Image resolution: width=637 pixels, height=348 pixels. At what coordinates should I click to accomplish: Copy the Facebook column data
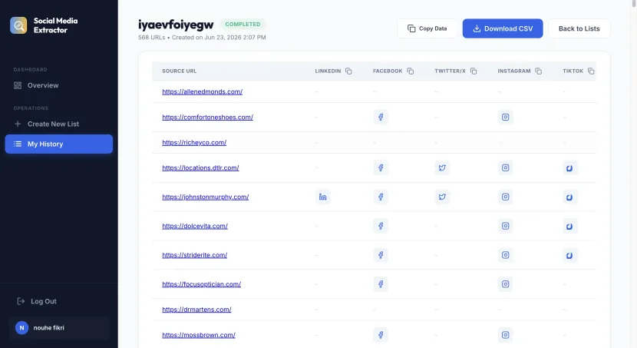tap(411, 71)
